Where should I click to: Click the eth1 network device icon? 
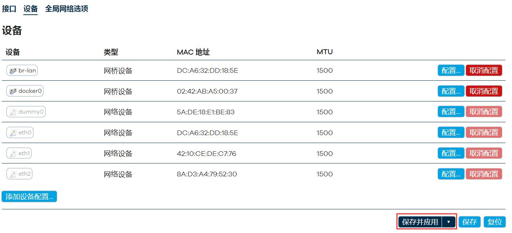tap(13, 153)
